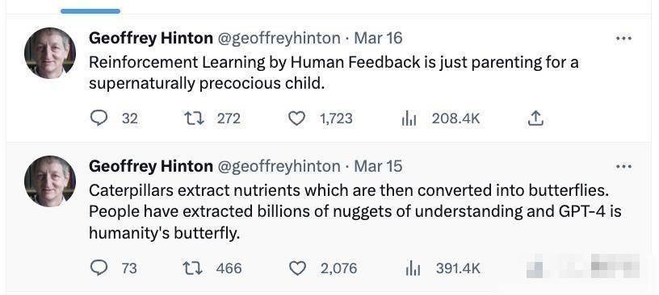Open more options on the Mar 15 tweet
659x295 pixels.
[623, 167]
